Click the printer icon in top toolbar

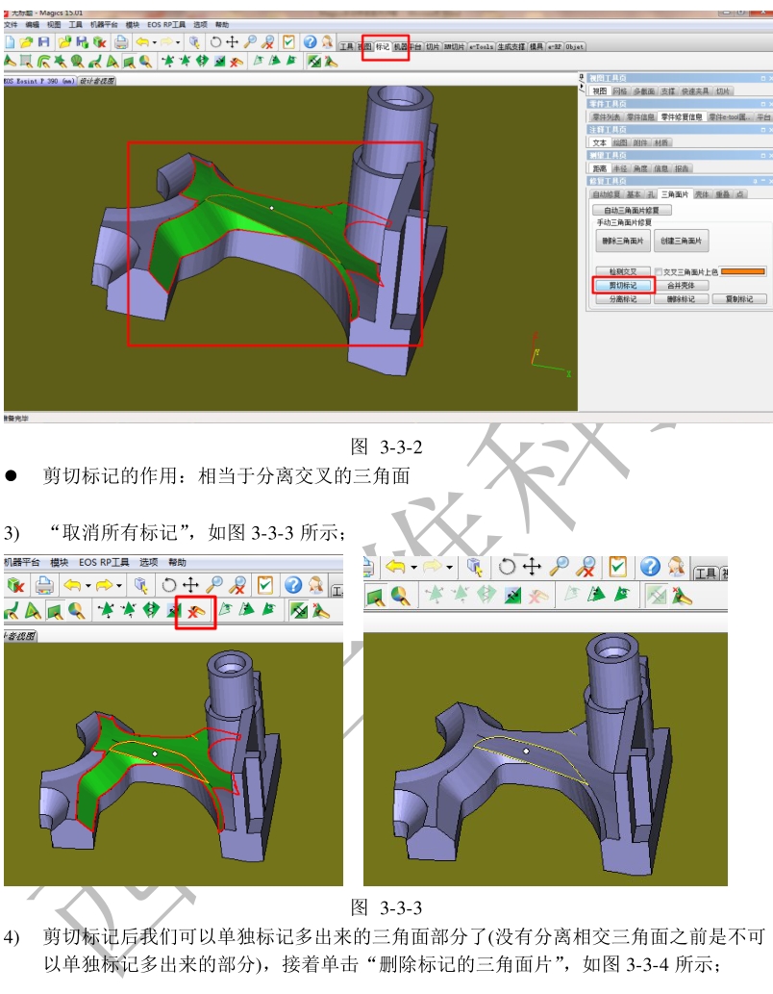click(121, 42)
